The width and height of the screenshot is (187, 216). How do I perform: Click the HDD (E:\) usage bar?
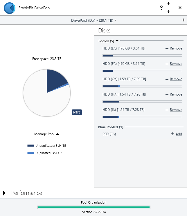pos(142,56)
